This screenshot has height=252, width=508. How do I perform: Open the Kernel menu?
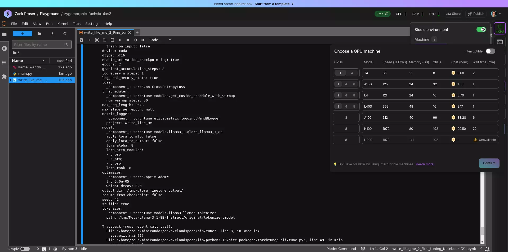pos(63,24)
